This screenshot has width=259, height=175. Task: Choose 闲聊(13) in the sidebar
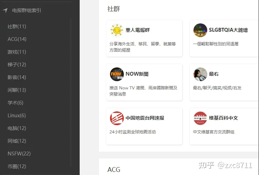(17, 90)
